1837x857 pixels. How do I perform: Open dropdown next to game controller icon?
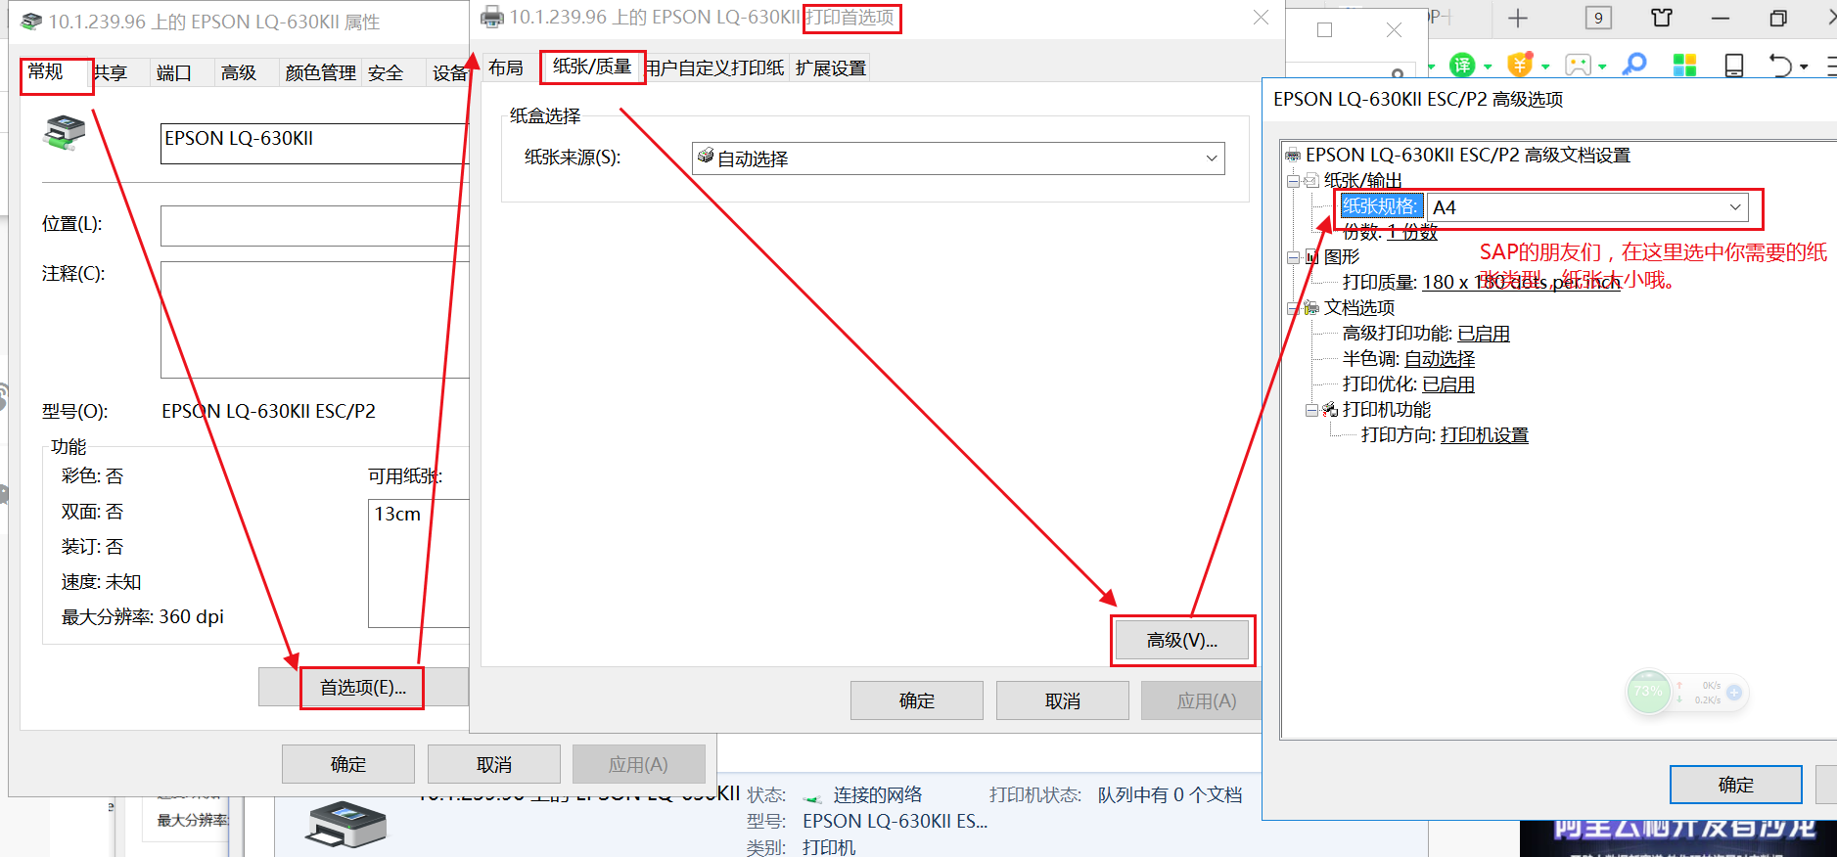point(1602,68)
